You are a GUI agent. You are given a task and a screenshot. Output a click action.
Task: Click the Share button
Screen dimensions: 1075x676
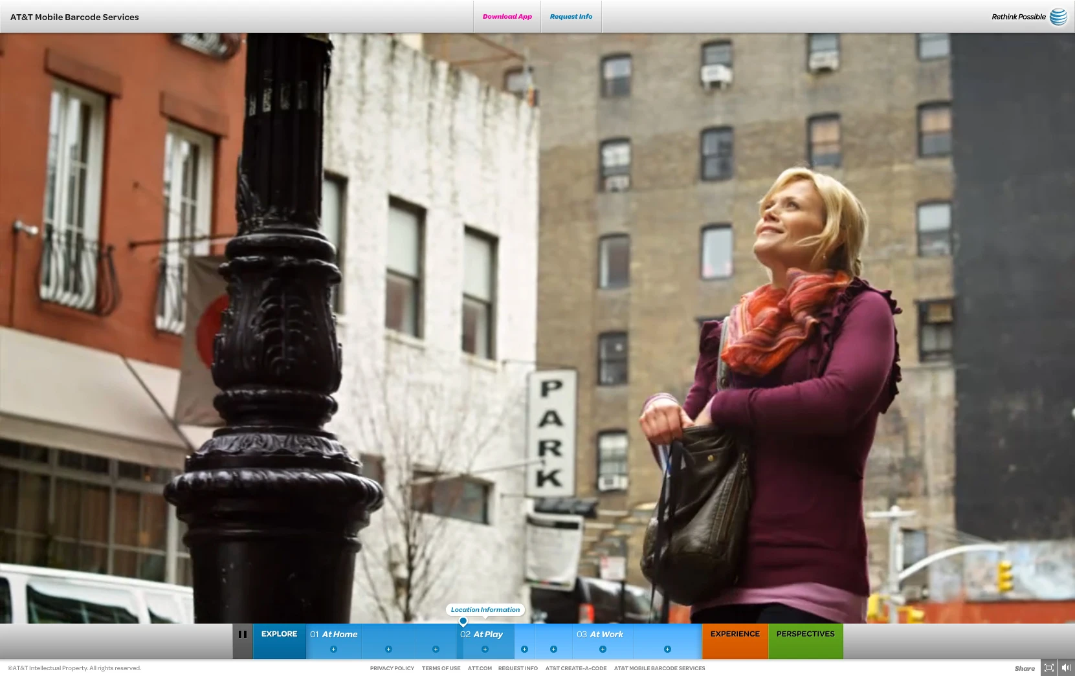1025,668
